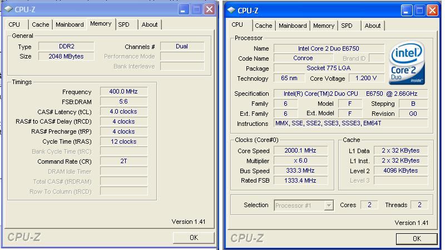Viewport: 445px width, 250px height.
Task: Click the 2T command rate value
Action: (x=123, y=161)
